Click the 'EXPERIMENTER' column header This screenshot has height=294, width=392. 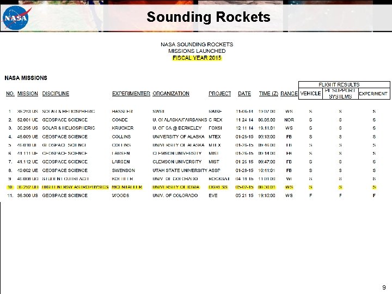click(131, 94)
